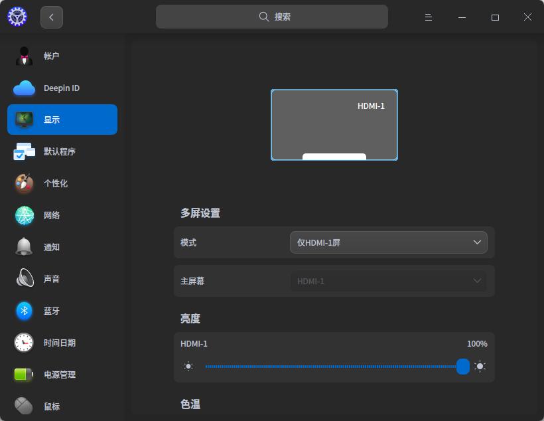Expand the 主屏幕 HDMI-1 dropdown

point(388,281)
